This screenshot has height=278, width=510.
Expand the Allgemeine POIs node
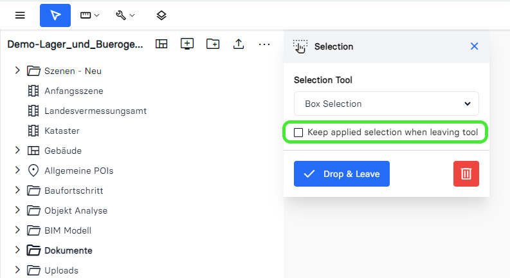point(17,171)
